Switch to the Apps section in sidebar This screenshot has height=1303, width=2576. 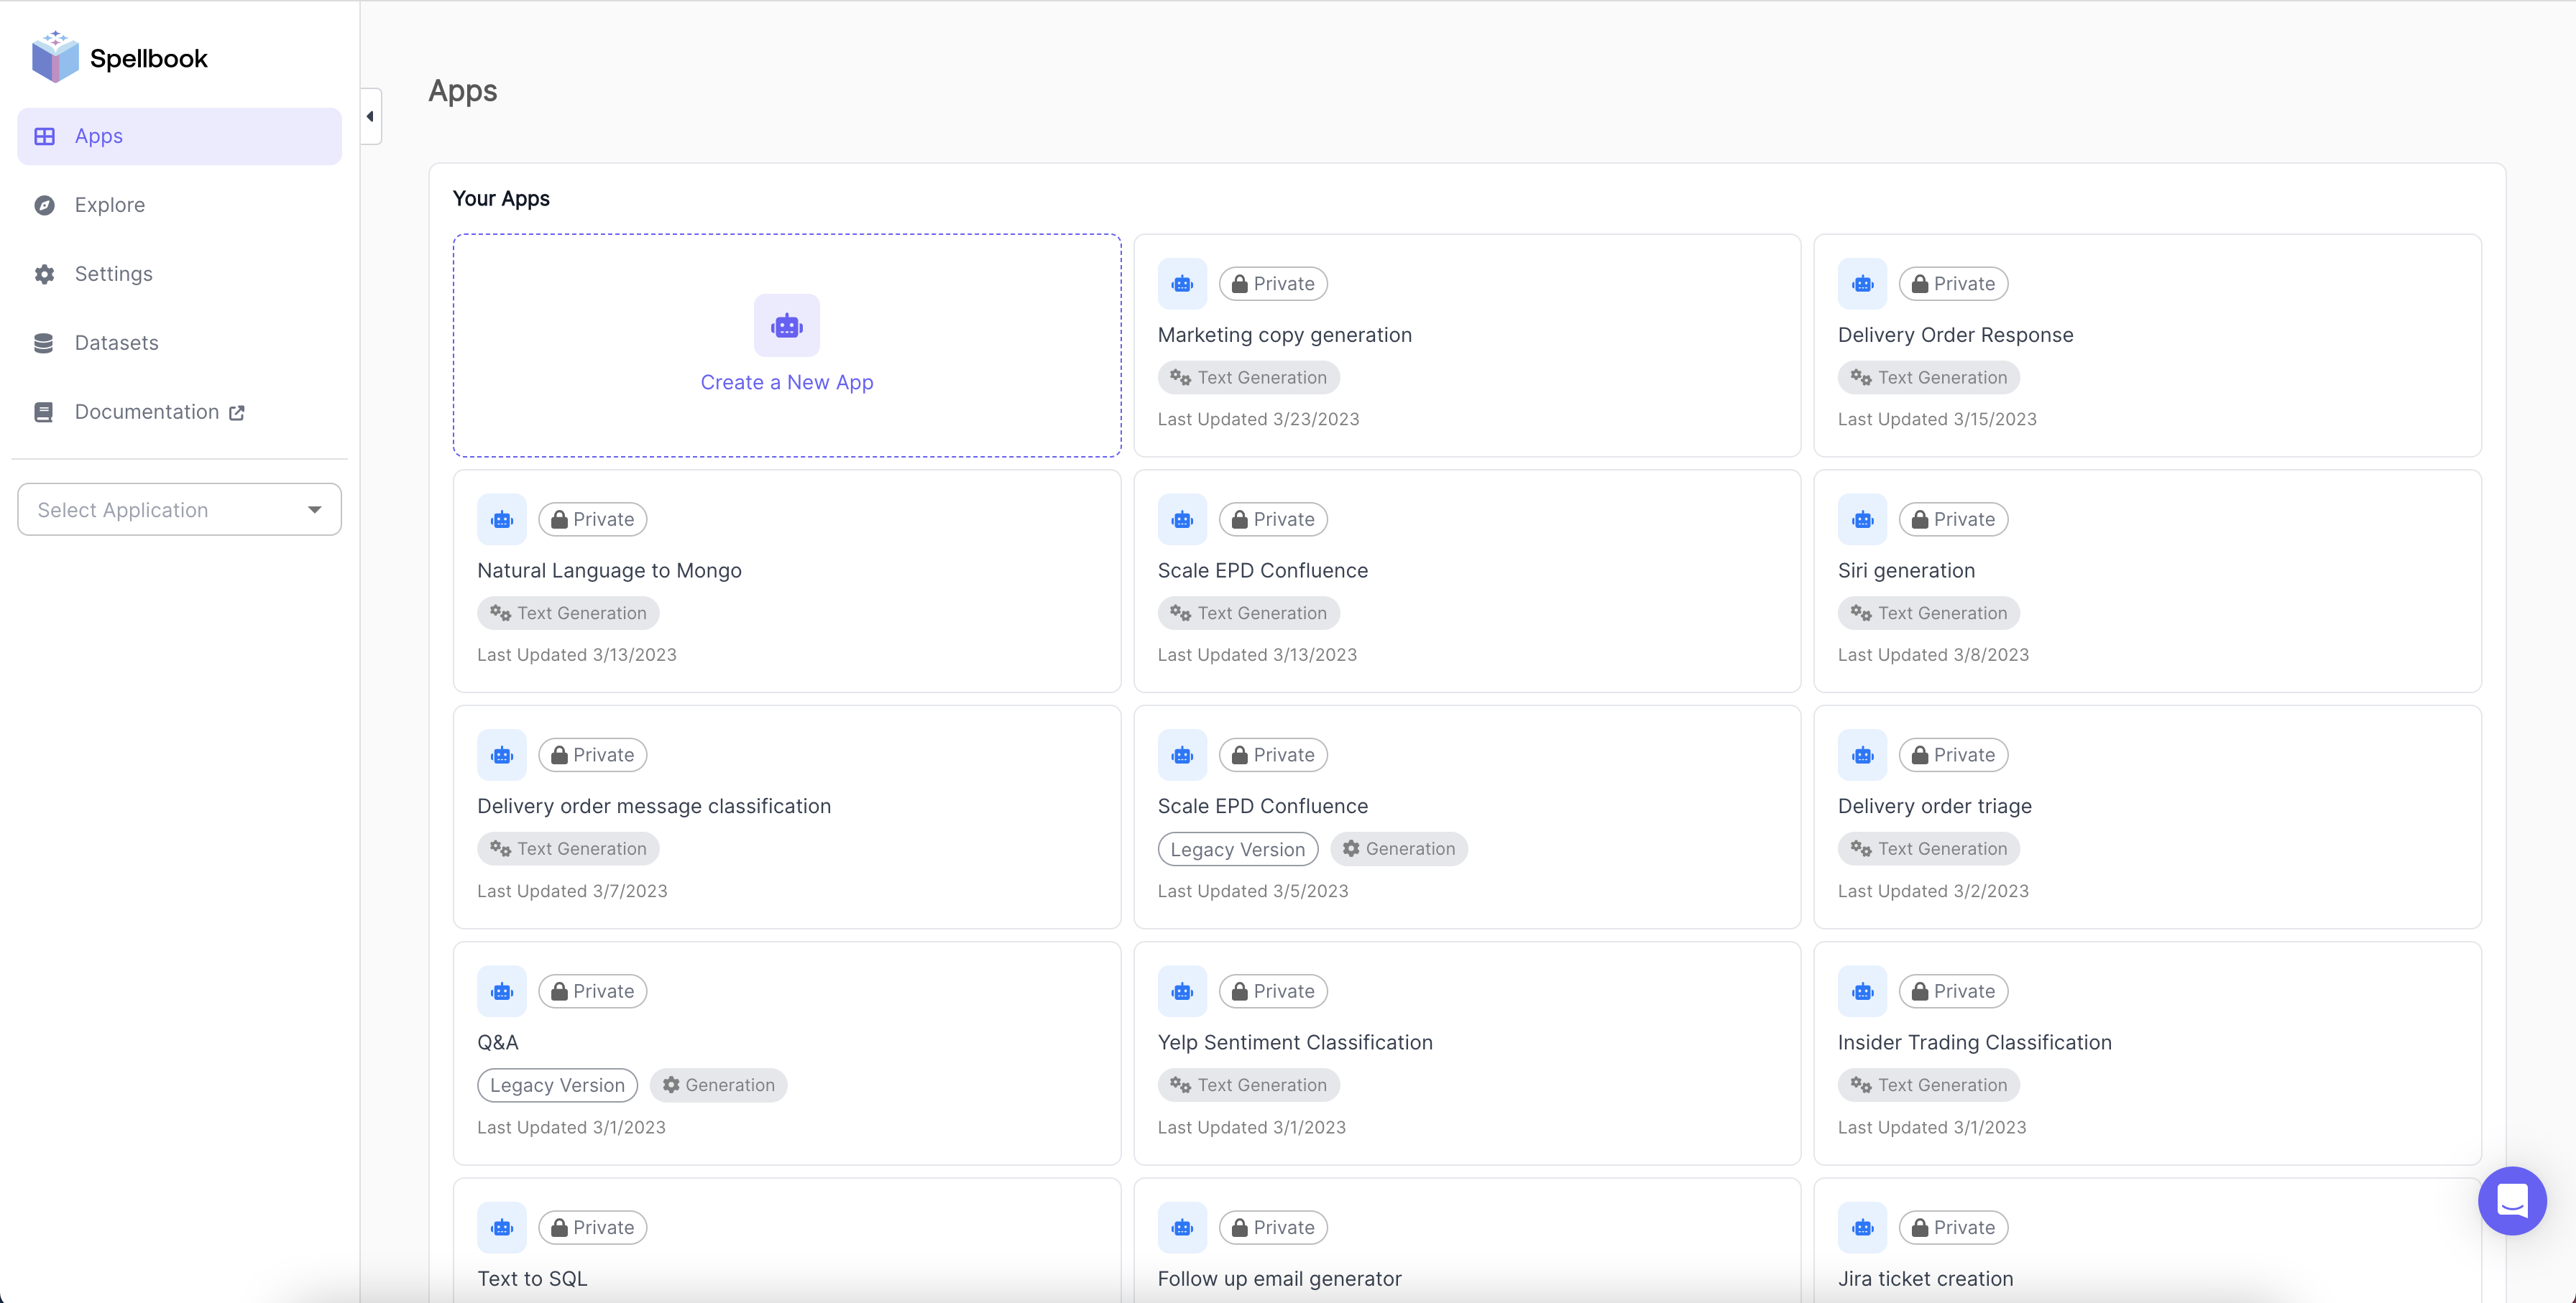pyautogui.click(x=98, y=136)
